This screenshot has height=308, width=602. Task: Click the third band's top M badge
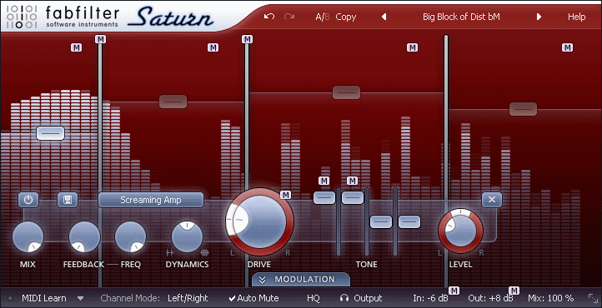(413, 47)
